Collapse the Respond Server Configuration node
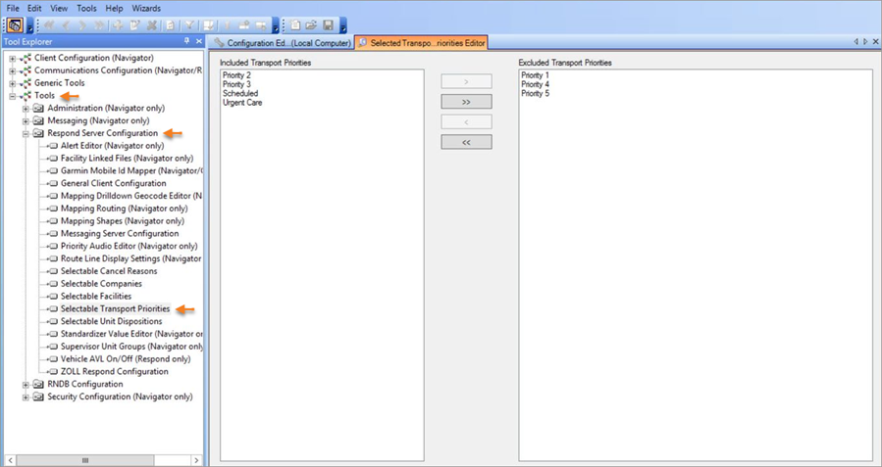This screenshot has width=882, height=467. click(x=26, y=133)
